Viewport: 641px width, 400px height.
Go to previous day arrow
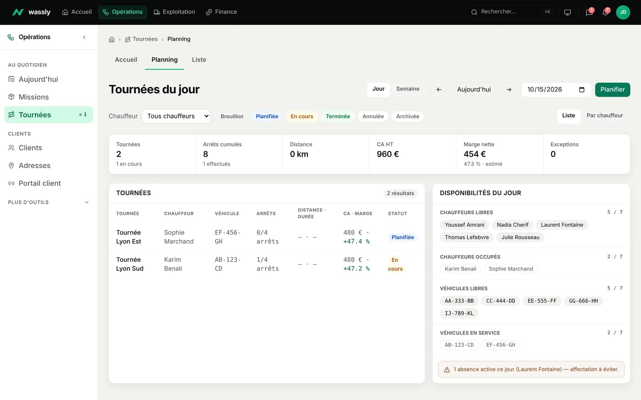(x=439, y=90)
